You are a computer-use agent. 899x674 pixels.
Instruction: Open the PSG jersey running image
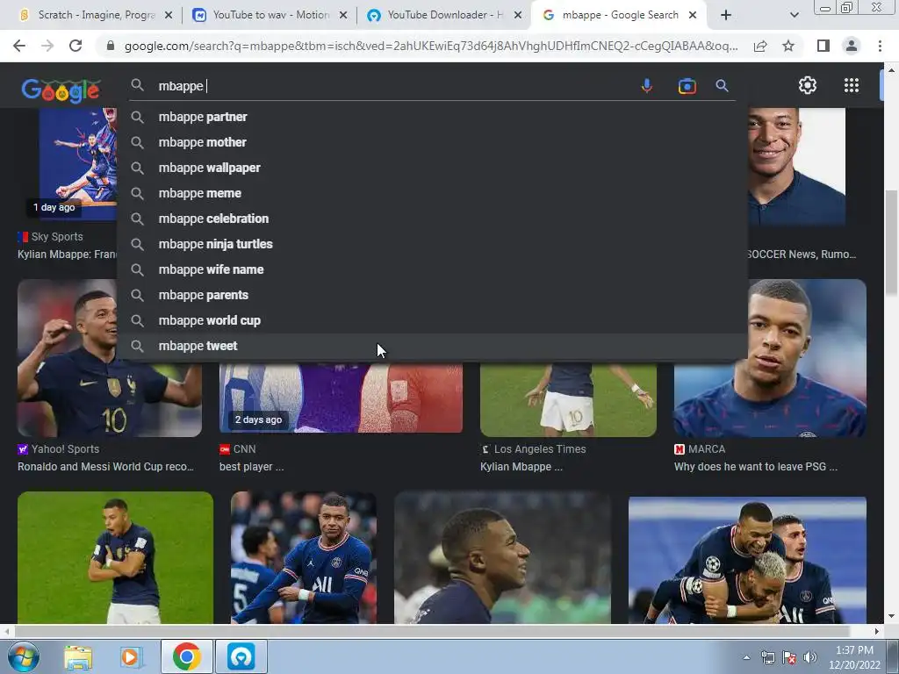click(303, 557)
